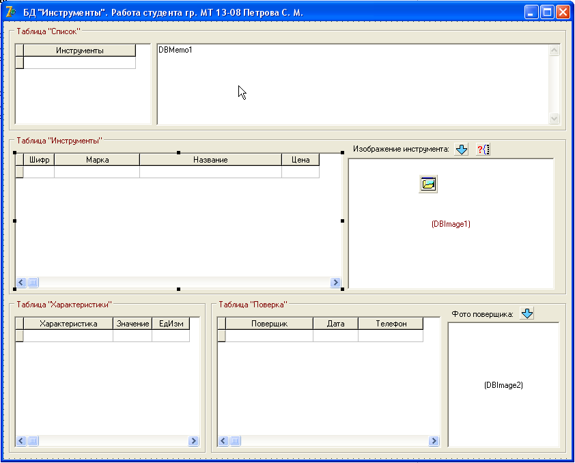Click the right scroll arrow of the Характеристики grid
The width and height of the screenshot is (575, 463).
[193, 440]
